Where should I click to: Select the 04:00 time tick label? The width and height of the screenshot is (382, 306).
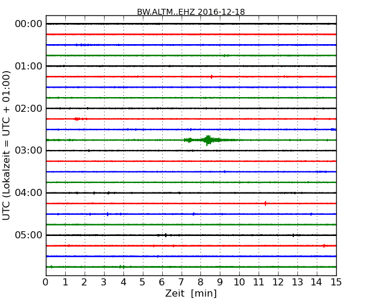29,193
